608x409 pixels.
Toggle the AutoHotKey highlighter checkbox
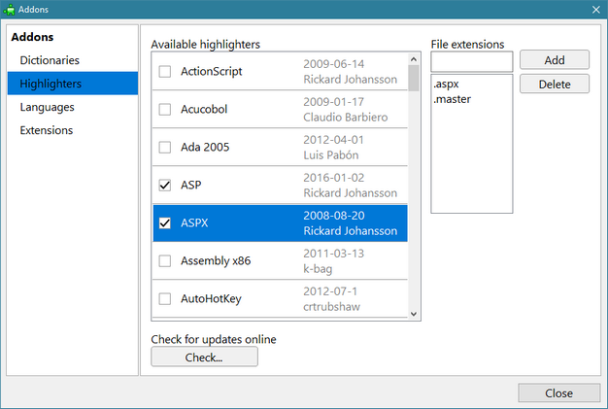coord(165,299)
